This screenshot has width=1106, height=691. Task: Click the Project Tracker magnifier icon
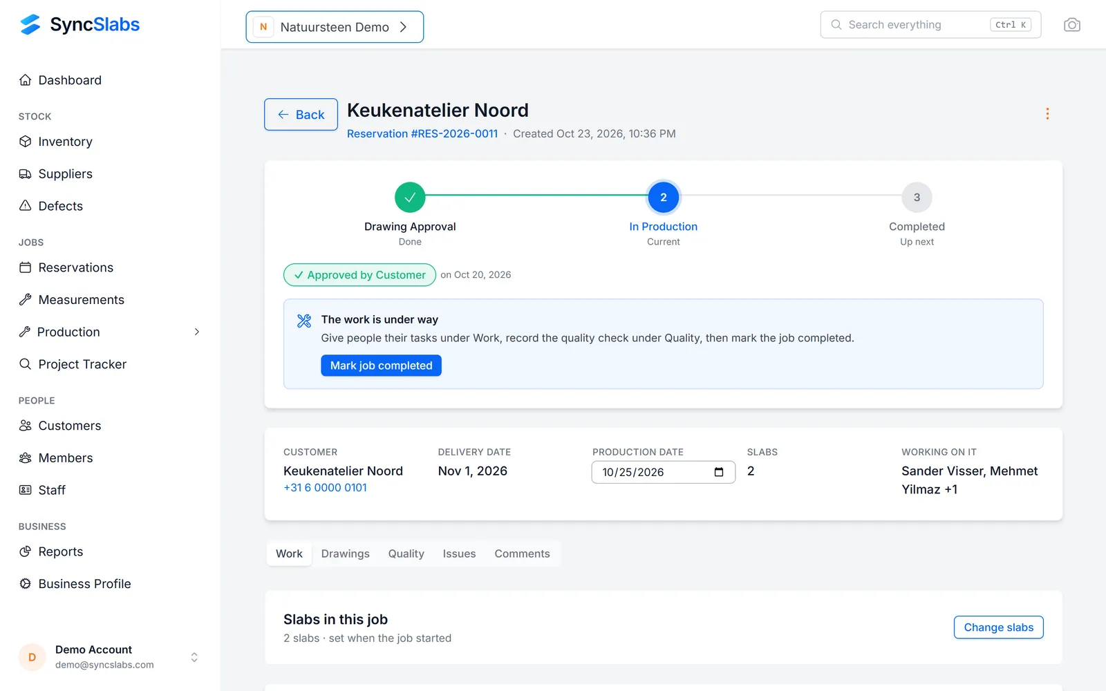[26, 364]
